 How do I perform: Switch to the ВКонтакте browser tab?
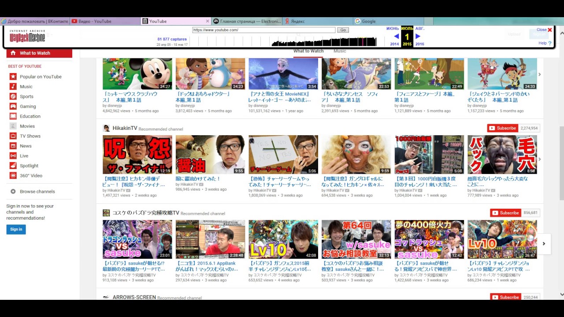(34, 21)
